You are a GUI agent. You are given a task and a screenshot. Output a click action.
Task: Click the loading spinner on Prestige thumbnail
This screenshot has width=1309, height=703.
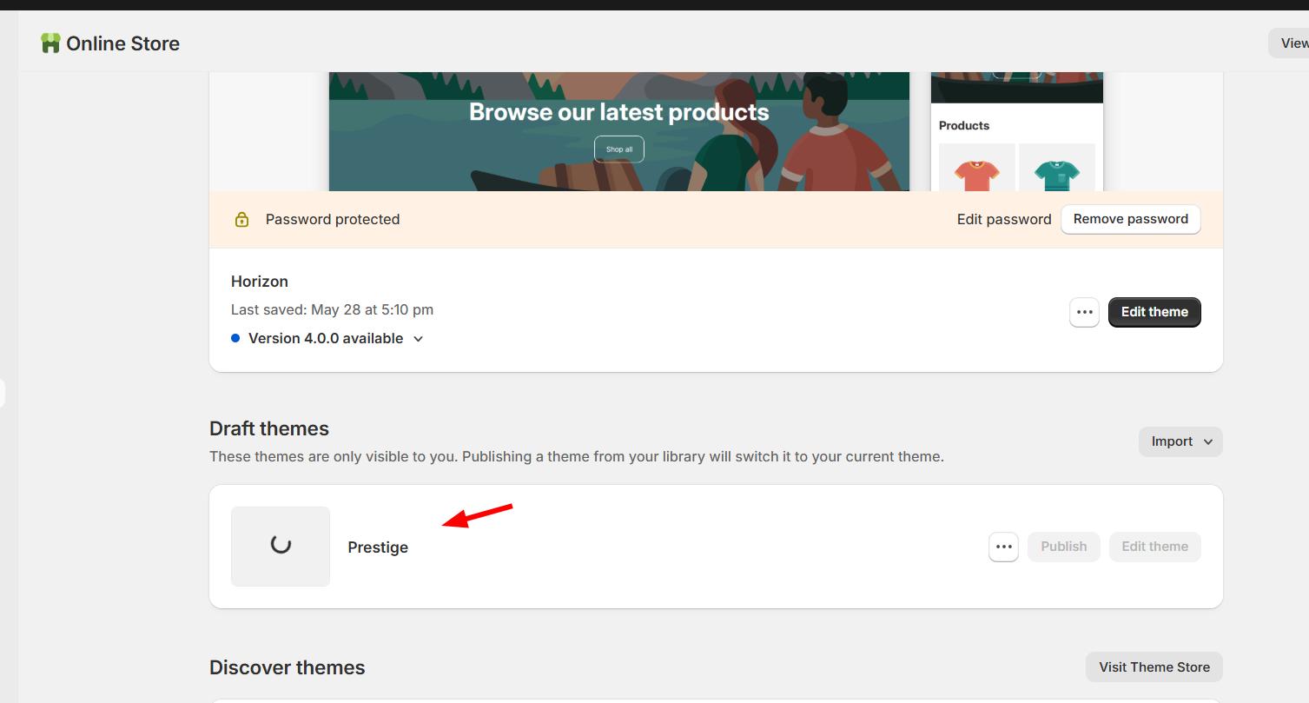[281, 545]
